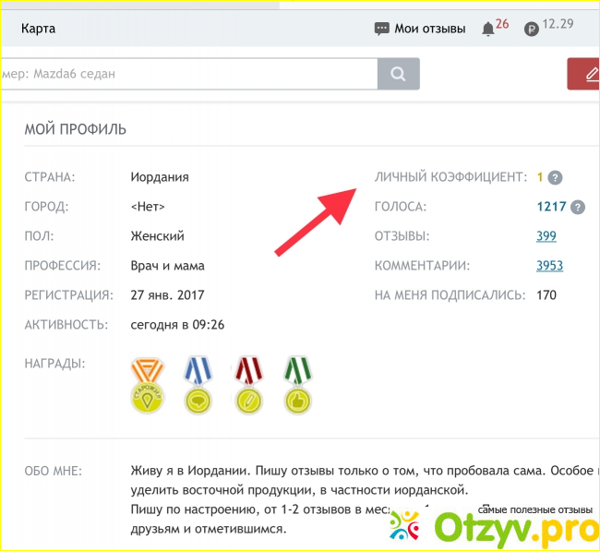
Task: Click the ruble coin balance icon
Action: [531, 30]
